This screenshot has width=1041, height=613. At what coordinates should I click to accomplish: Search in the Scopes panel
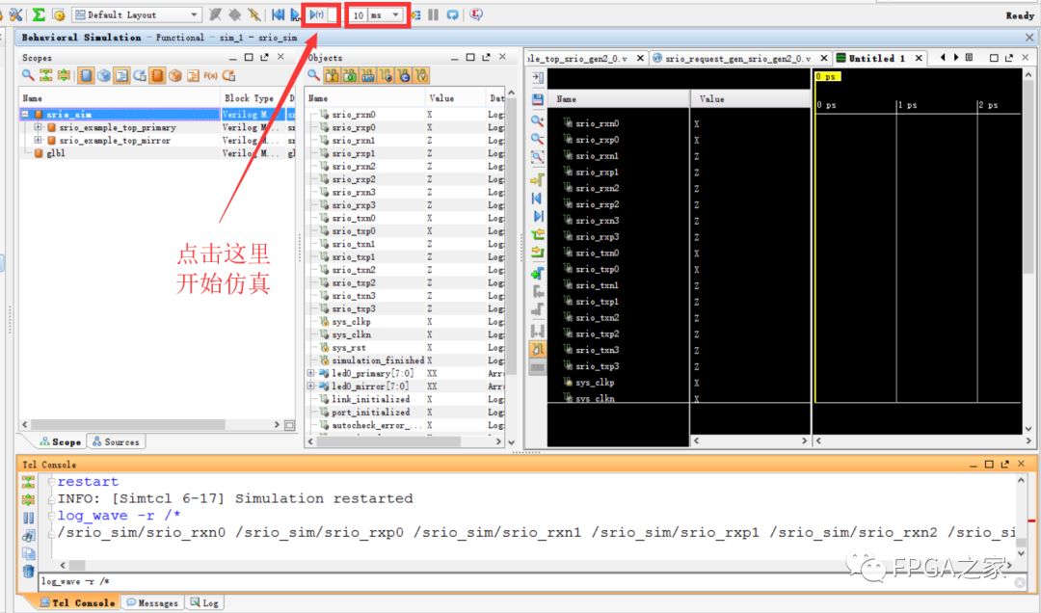point(28,76)
